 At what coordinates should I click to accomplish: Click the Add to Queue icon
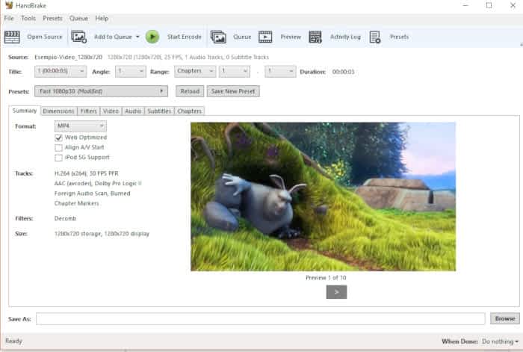[79, 37]
